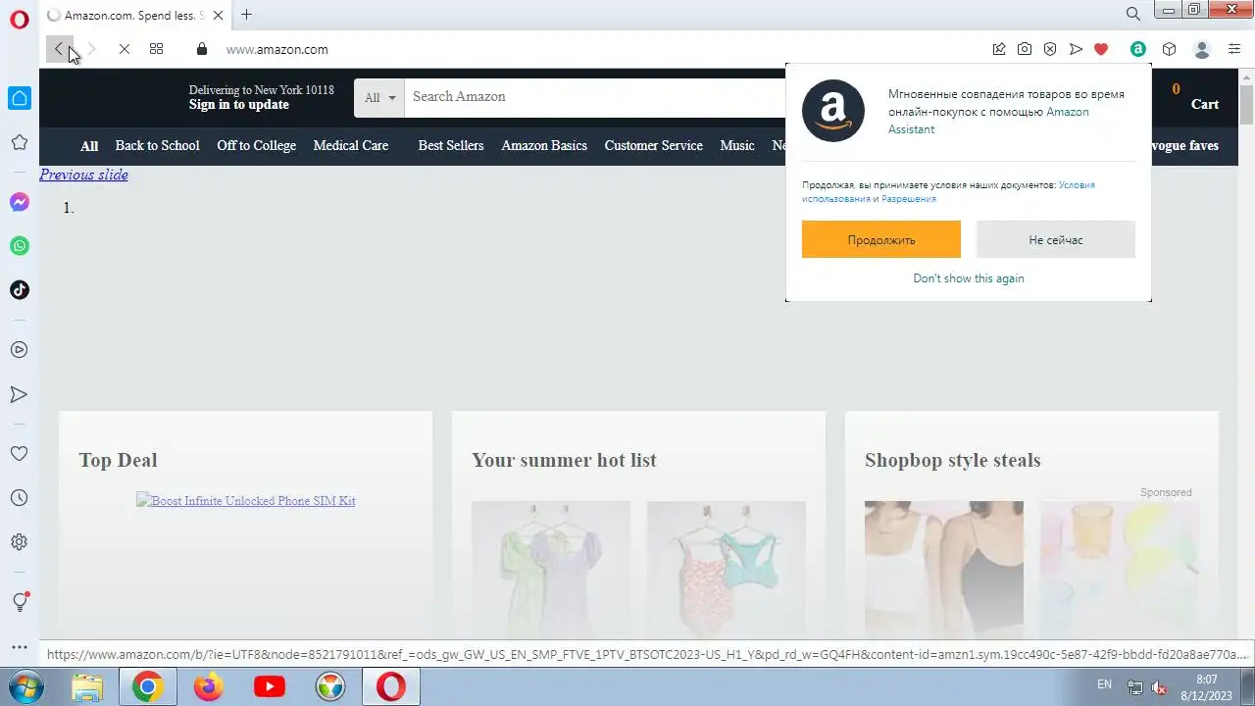This screenshot has width=1255, height=706.
Task: Open swimsuit thumbnail in summer hot list
Action: pos(727,569)
